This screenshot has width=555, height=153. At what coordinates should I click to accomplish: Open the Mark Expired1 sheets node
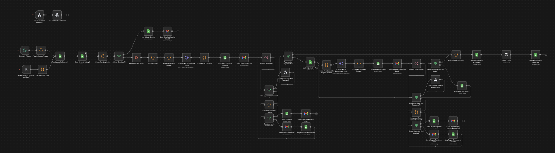[x=287, y=114]
